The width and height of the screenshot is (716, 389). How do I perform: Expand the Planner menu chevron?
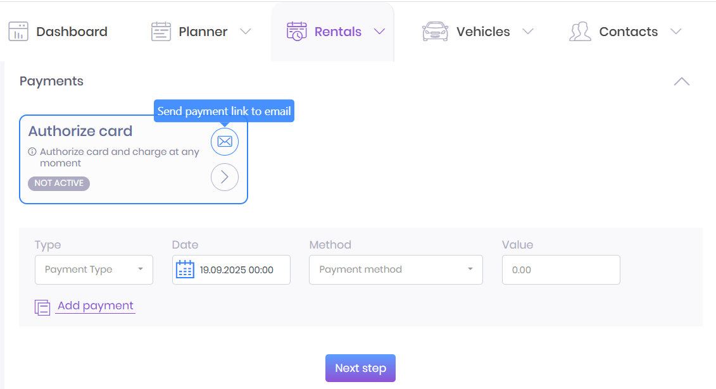coord(246,32)
